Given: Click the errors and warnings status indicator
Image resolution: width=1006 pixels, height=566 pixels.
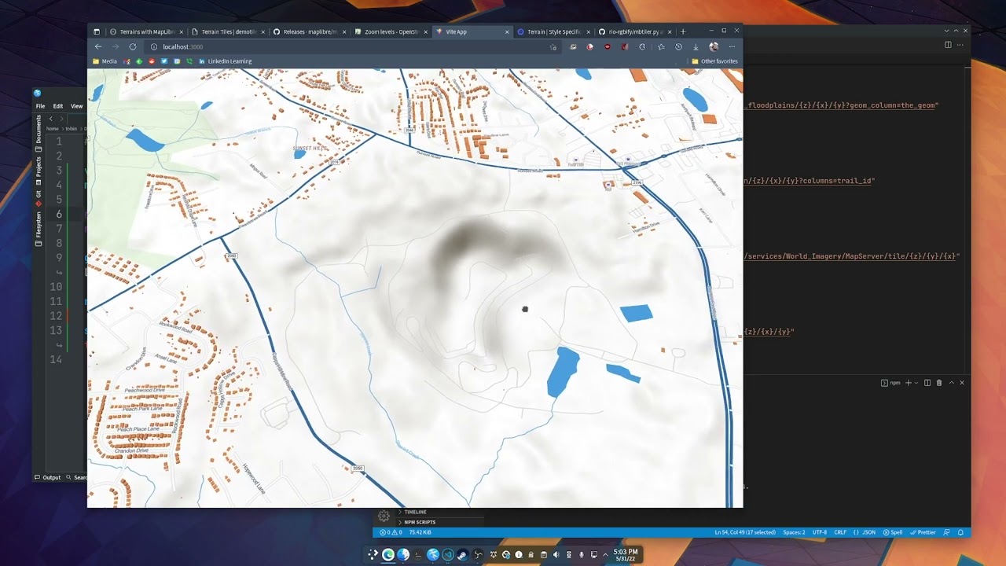Looking at the screenshot, I should [391, 532].
